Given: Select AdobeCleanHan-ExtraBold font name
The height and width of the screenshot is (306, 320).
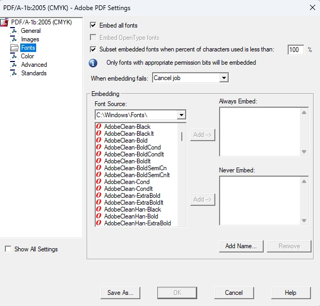Looking at the screenshot, I should tap(137, 223).
